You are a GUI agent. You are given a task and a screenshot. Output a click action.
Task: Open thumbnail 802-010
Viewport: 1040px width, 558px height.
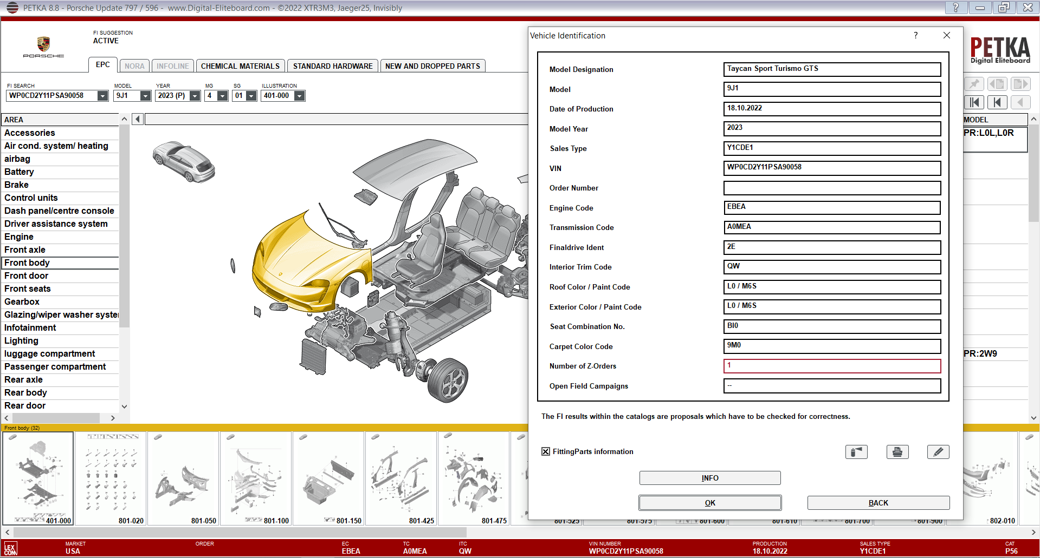coord(990,478)
